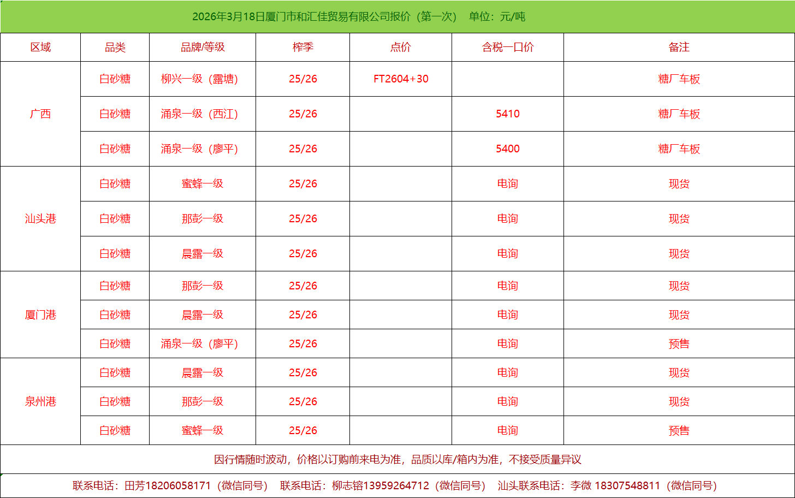This screenshot has width=795, height=498.
Task: Select the 5410 price cell
Action: coord(507,114)
